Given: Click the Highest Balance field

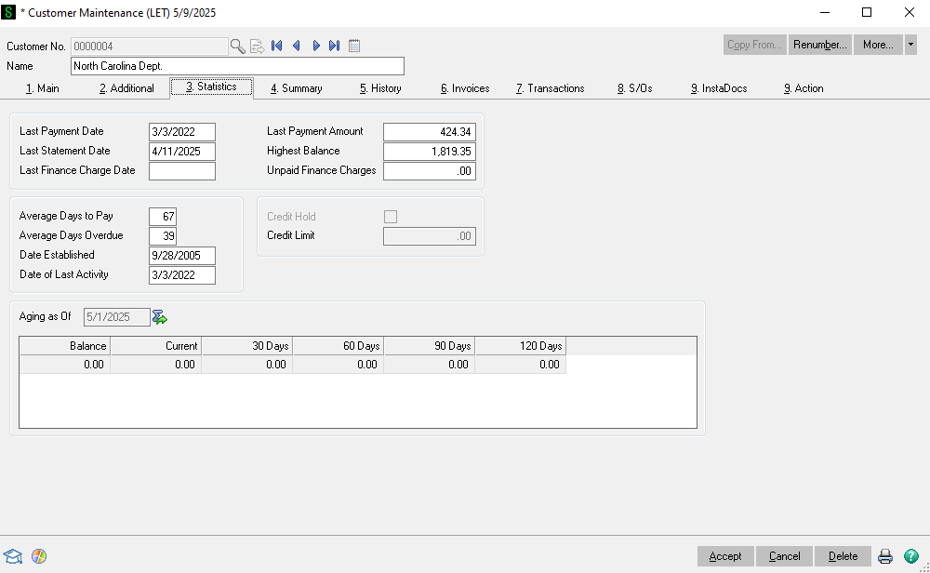Looking at the screenshot, I should coord(429,151).
